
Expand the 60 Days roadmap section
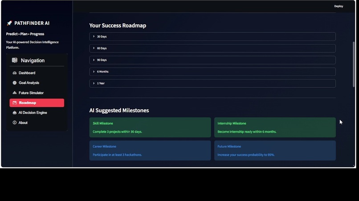212,48
